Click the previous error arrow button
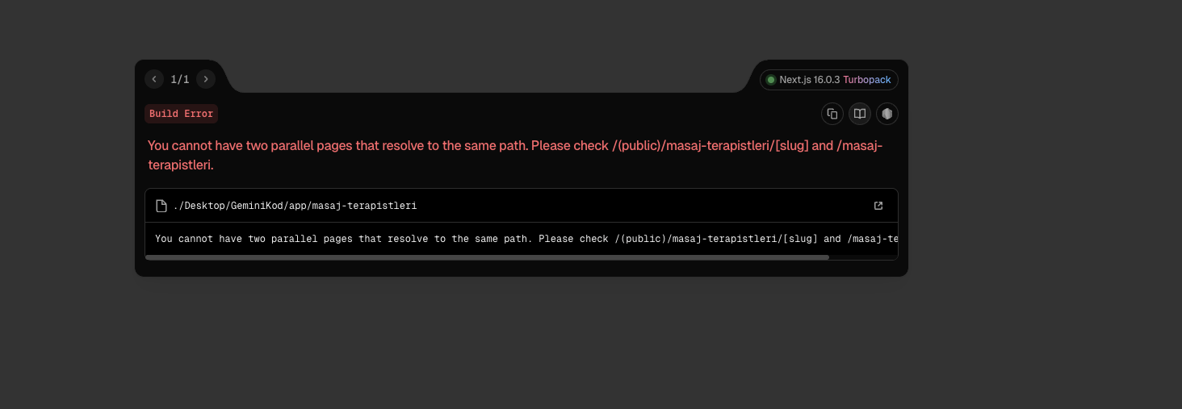The height and width of the screenshot is (409, 1182). [x=154, y=79]
